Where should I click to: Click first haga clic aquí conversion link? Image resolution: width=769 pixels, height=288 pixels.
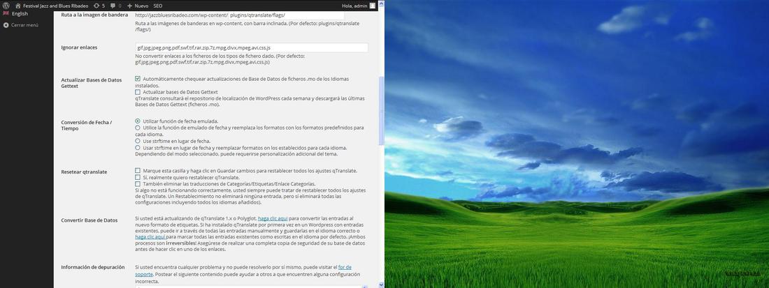coord(273,218)
